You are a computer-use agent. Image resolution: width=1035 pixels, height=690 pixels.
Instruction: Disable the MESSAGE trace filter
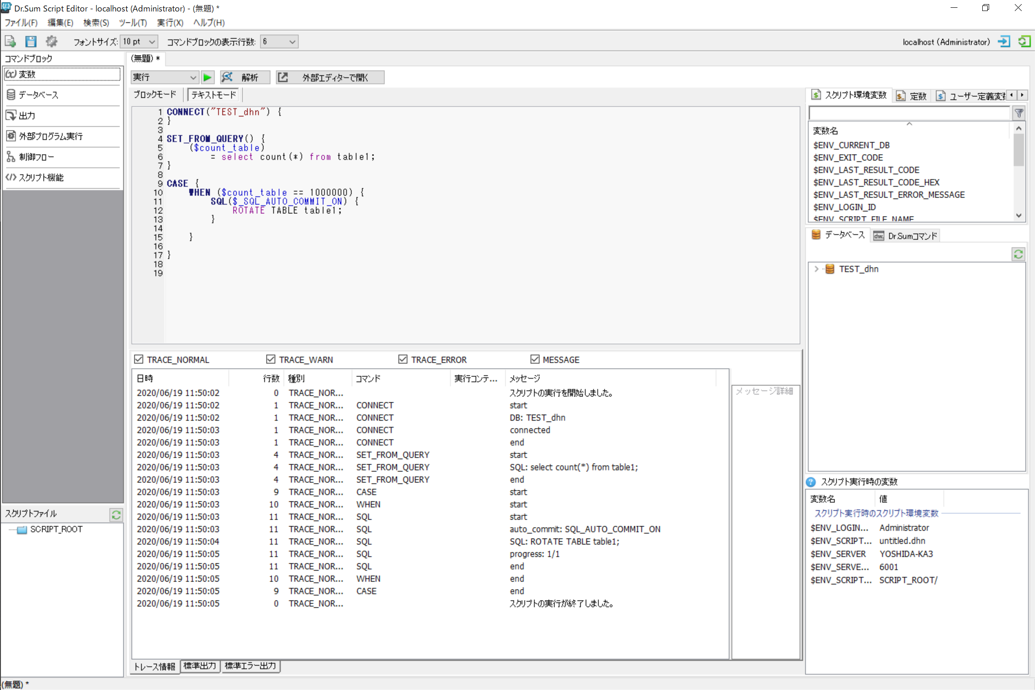point(535,359)
